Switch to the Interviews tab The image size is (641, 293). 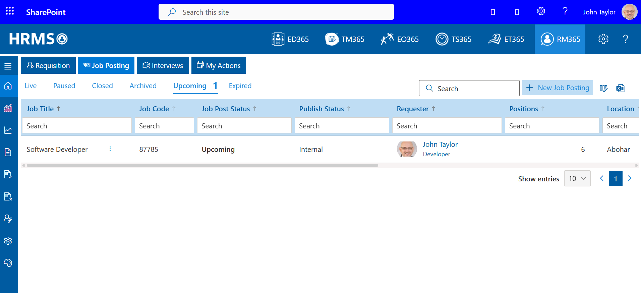pyautogui.click(x=163, y=65)
